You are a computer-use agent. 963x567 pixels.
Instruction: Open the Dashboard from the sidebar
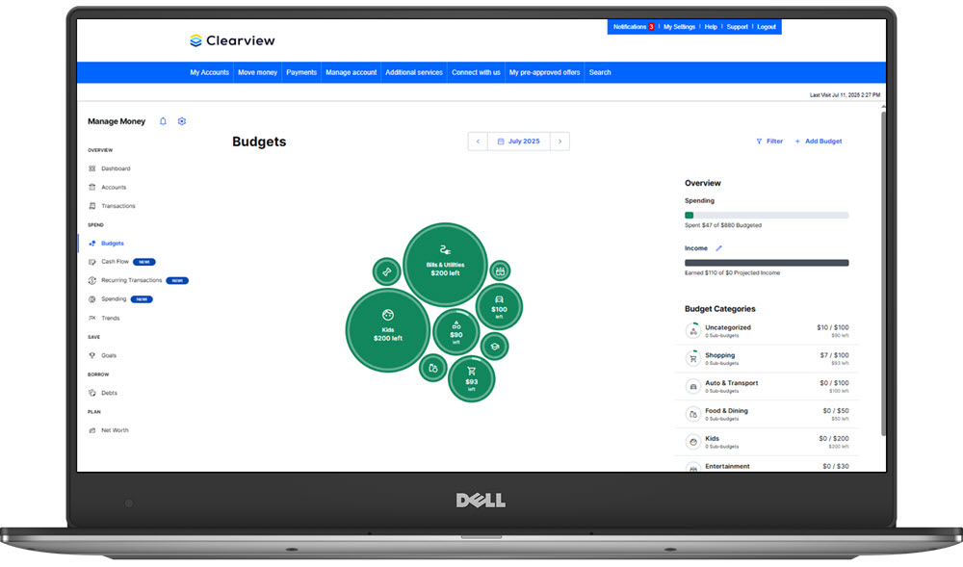click(116, 168)
